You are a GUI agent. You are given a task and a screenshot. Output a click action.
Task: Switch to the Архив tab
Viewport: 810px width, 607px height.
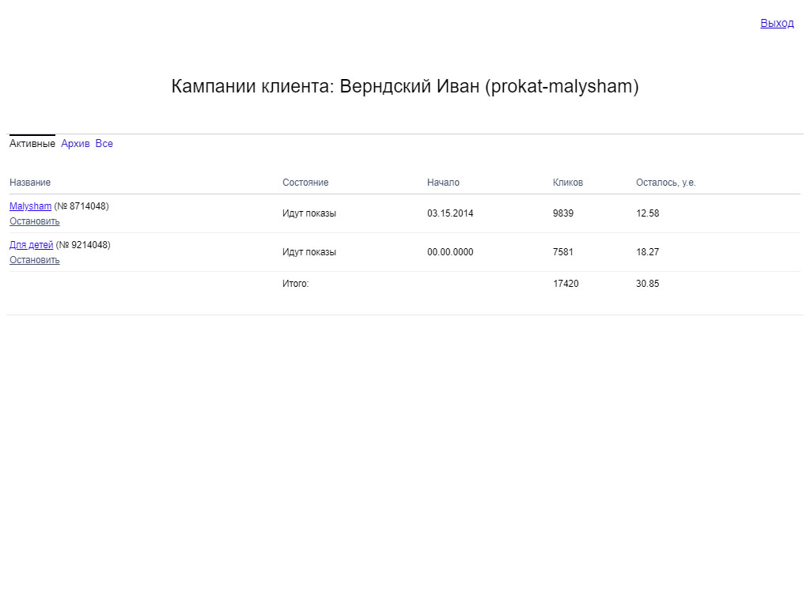pos(75,144)
